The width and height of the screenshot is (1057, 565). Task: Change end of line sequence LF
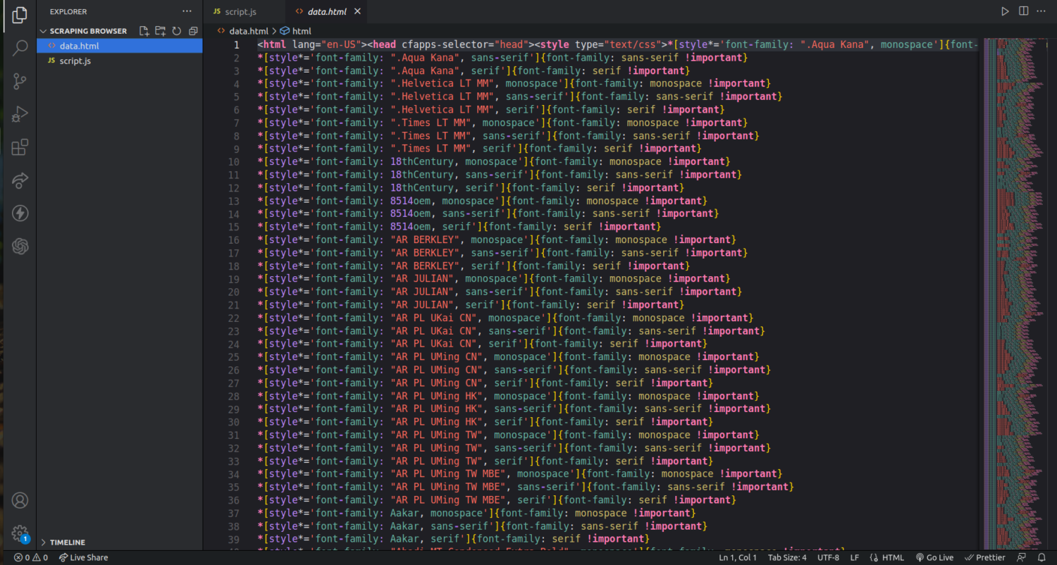pos(855,557)
